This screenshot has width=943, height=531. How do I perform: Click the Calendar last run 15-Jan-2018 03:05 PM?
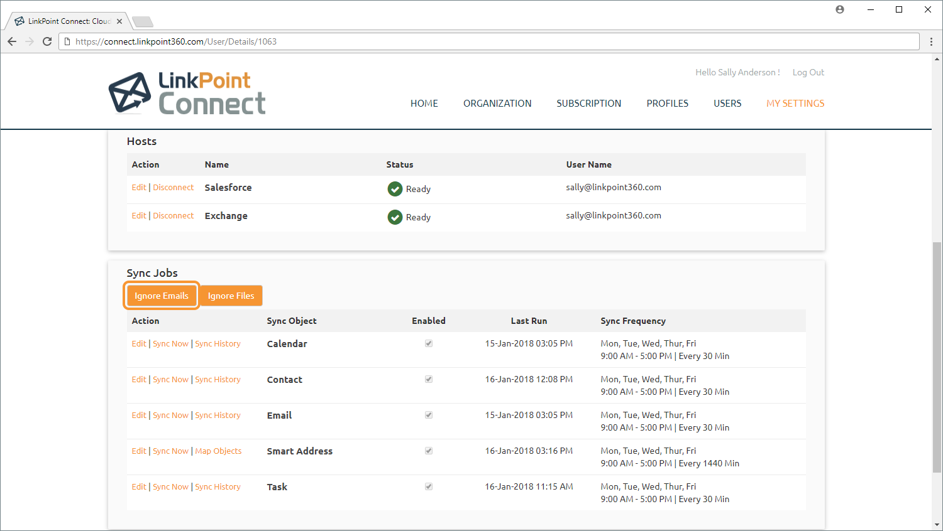point(529,343)
